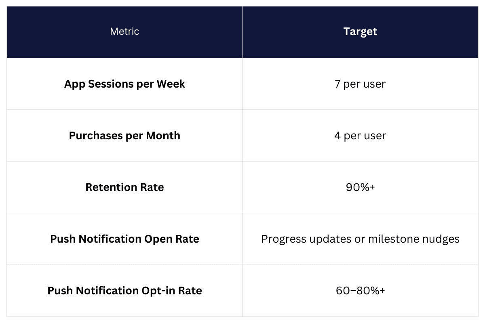Click the word nudges in target column
Screen dimensions: 485x323
point(443,239)
